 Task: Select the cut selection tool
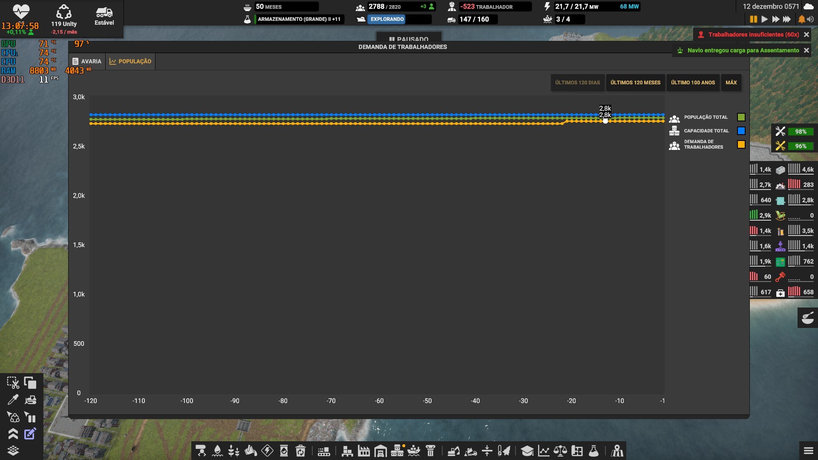click(x=13, y=382)
